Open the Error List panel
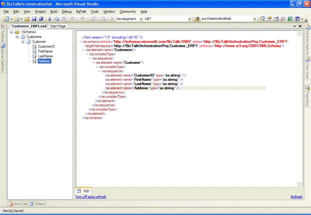Image resolution: width=311 pixels, height=215 pixels. tap(18, 204)
